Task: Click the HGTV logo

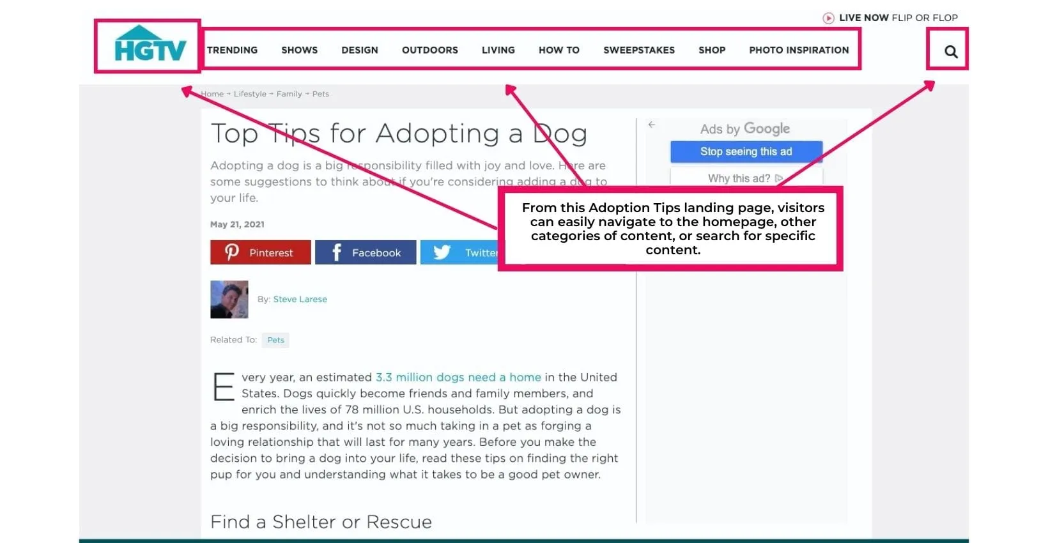Action: coord(150,46)
